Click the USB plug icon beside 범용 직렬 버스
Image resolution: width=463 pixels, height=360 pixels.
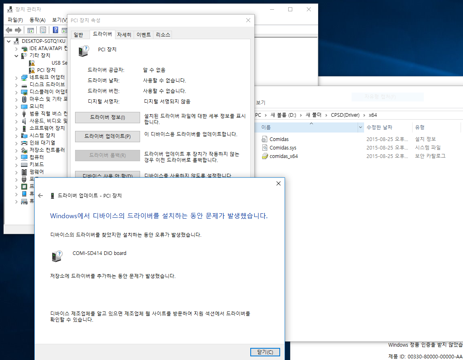click(24, 114)
